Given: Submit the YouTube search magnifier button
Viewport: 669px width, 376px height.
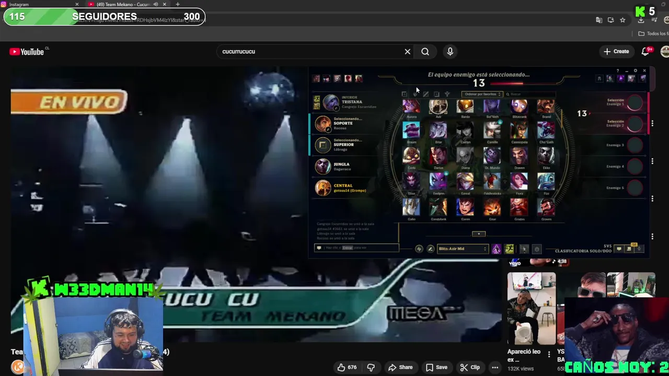Looking at the screenshot, I should pyautogui.click(x=425, y=51).
